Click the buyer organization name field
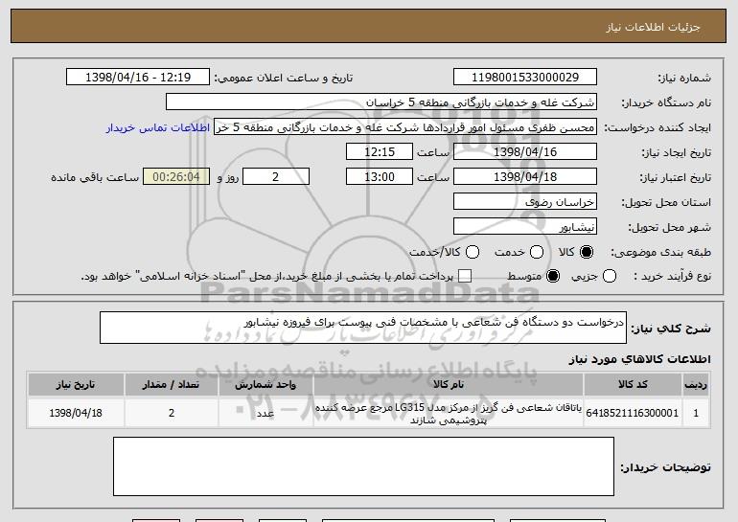 pyautogui.click(x=381, y=102)
